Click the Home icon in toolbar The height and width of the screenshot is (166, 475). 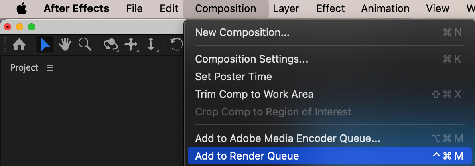click(x=19, y=45)
